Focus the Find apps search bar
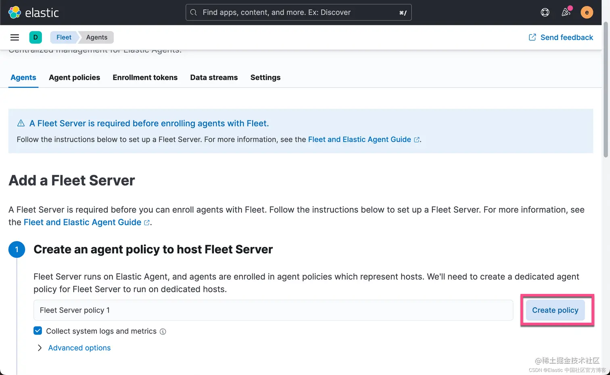Screen dimensions: 610x375 pos(299,12)
